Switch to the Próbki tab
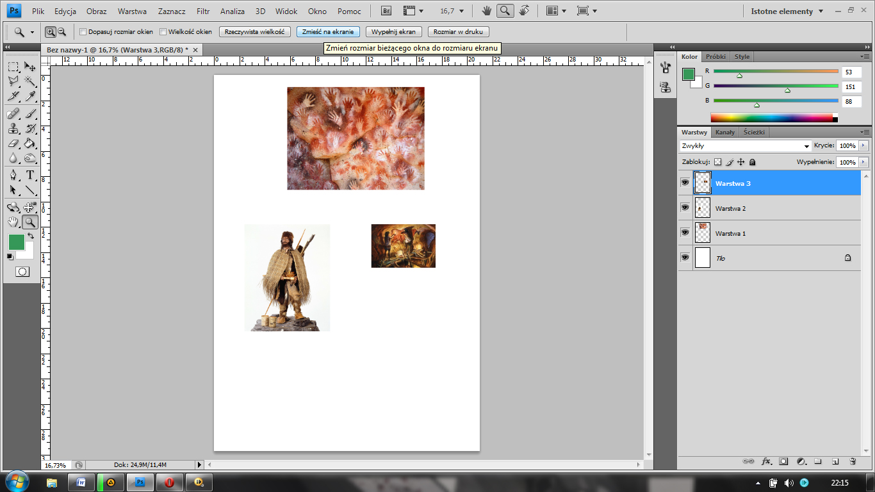Screen dimensions: 875x492 pyautogui.click(x=716, y=56)
